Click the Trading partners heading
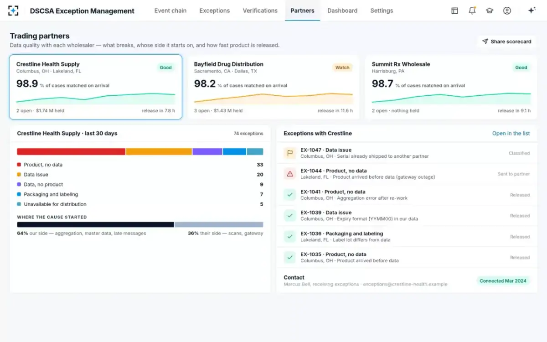Image resolution: width=547 pixels, height=342 pixels. click(40, 36)
